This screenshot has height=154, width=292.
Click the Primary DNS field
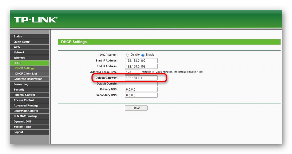coord(141,89)
